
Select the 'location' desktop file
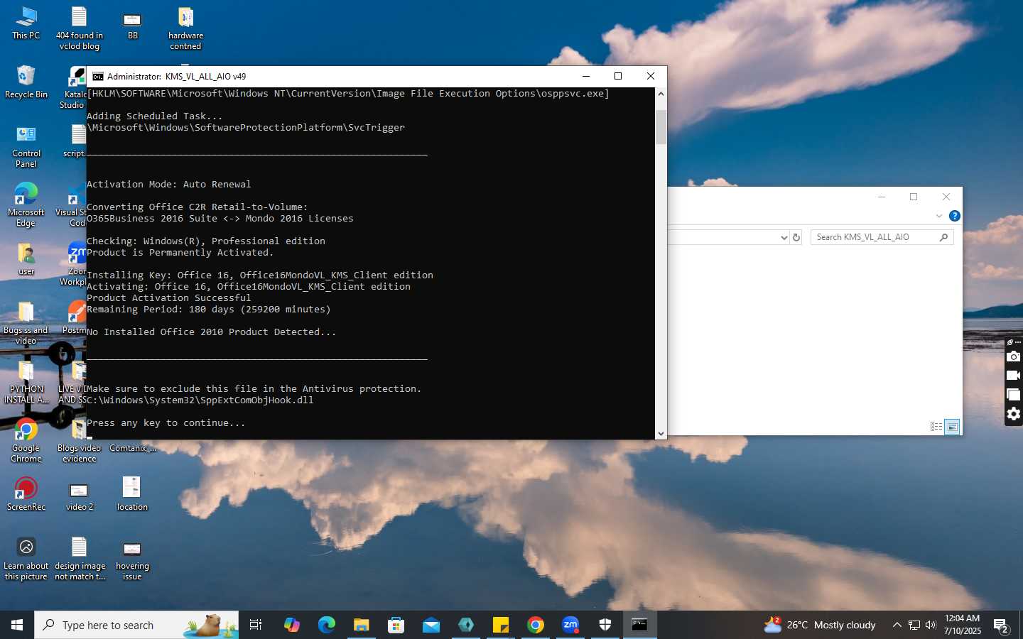(132, 494)
